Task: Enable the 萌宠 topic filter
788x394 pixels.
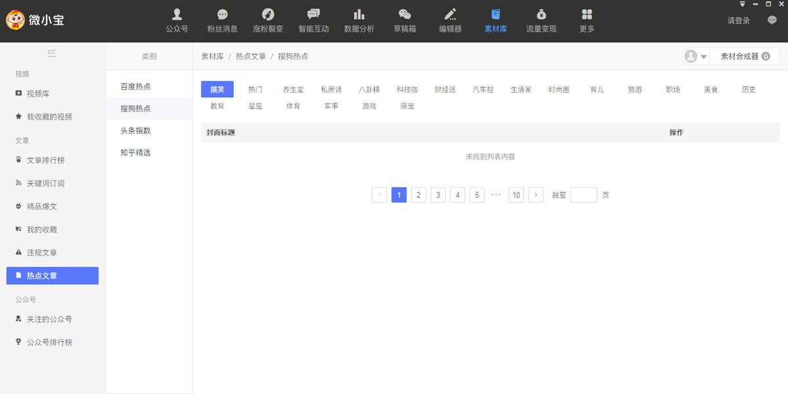Action: pyautogui.click(x=406, y=105)
